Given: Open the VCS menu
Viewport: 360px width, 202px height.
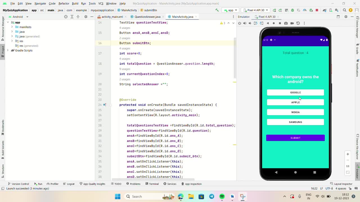Looking at the screenshot, I should pyautogui.click(x=101, y=3).
